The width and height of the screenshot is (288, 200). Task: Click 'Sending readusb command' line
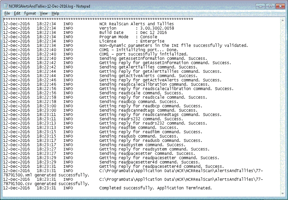(139, 136)
